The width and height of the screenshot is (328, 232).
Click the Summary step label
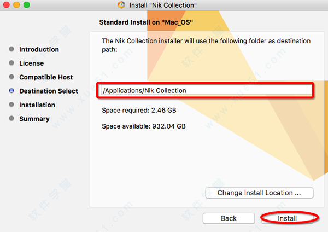pos(34,119)
